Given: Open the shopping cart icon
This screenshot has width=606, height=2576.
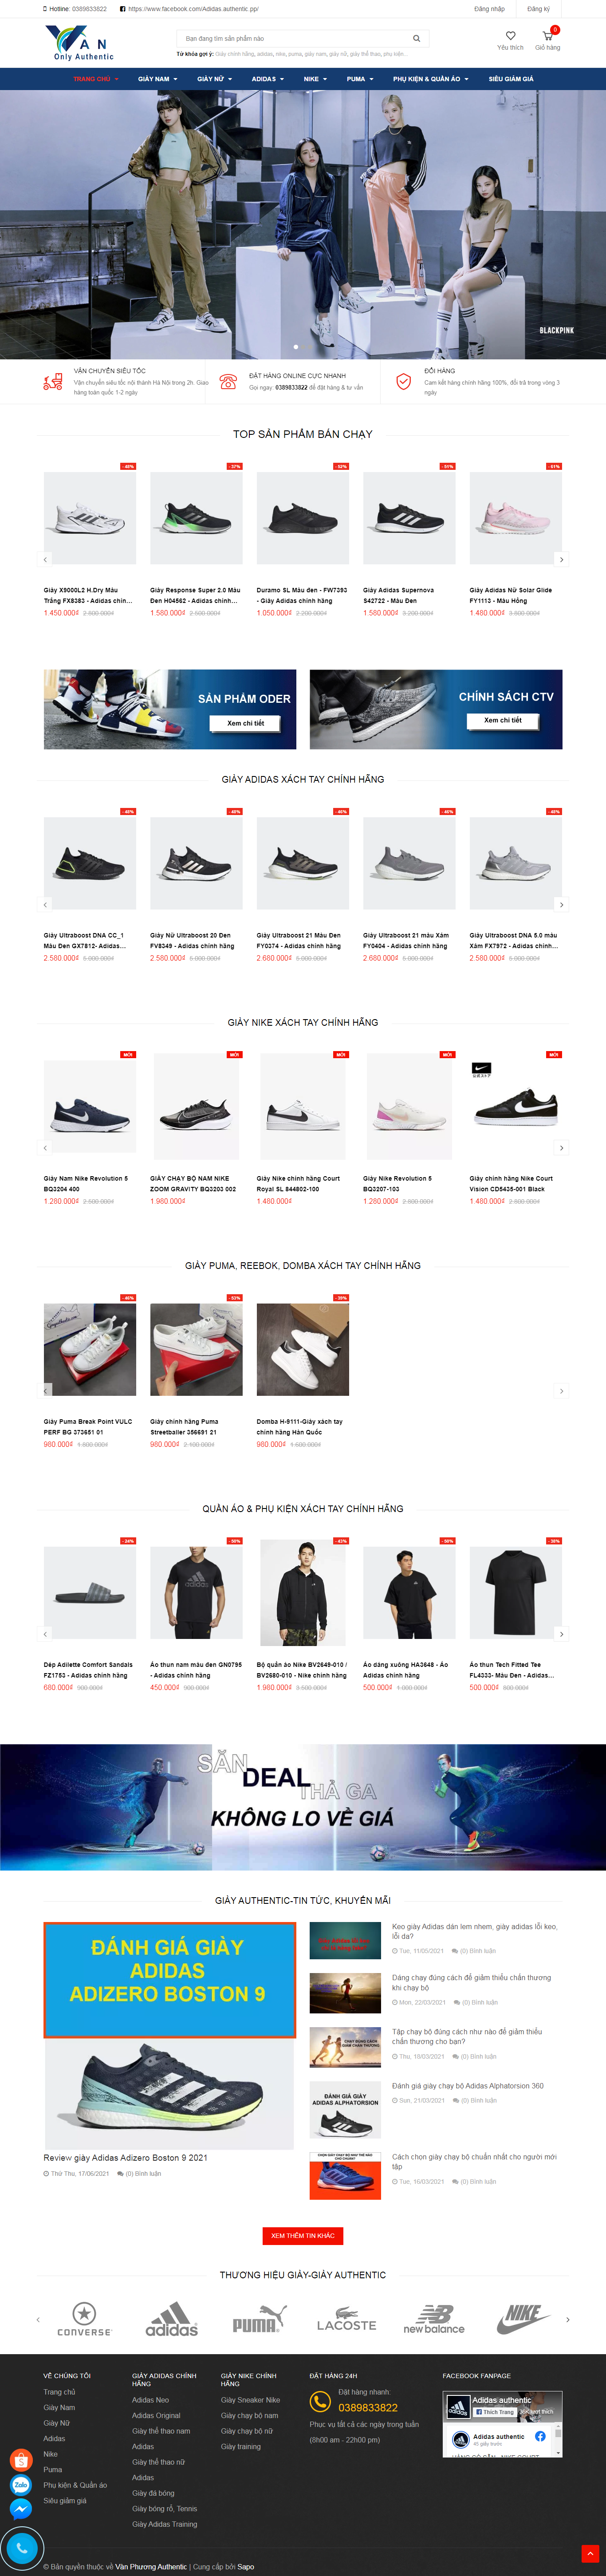Looking at the screenshot, I should 547,35.
